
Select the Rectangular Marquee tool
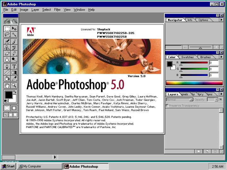click(x=7, y=29)
